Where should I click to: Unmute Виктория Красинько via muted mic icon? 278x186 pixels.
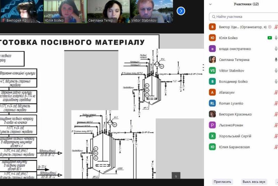coord(276,114)
